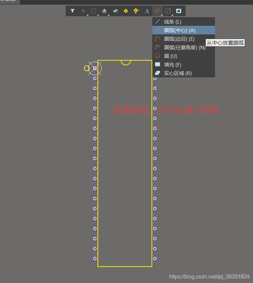Click the place component chip icon
The width and height of the screenshot is (253, 283).
[115, 11]
